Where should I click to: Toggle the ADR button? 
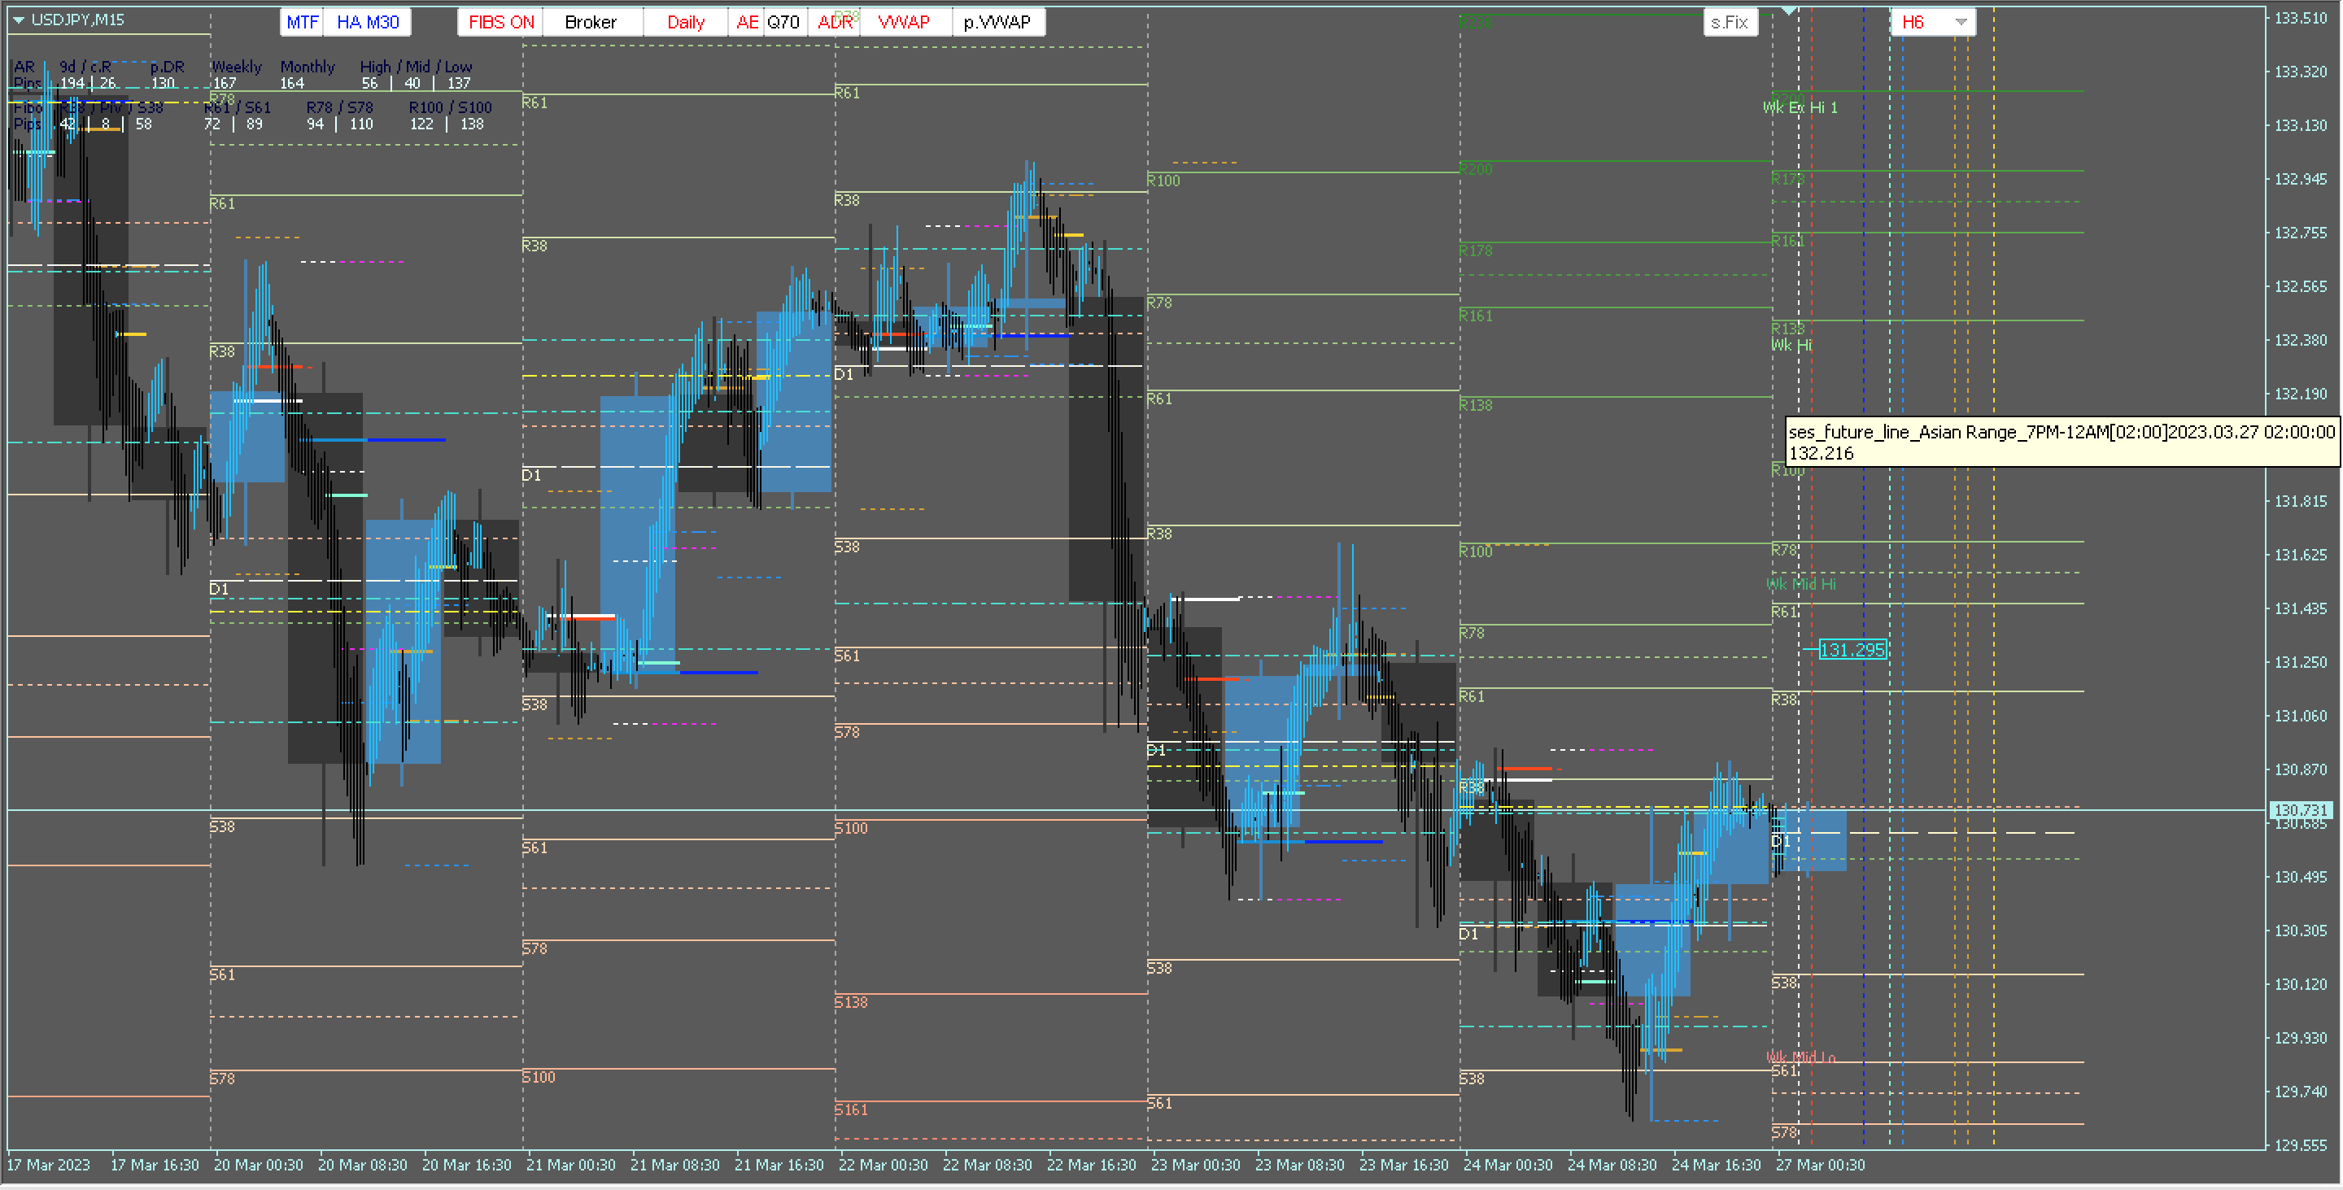834,22
